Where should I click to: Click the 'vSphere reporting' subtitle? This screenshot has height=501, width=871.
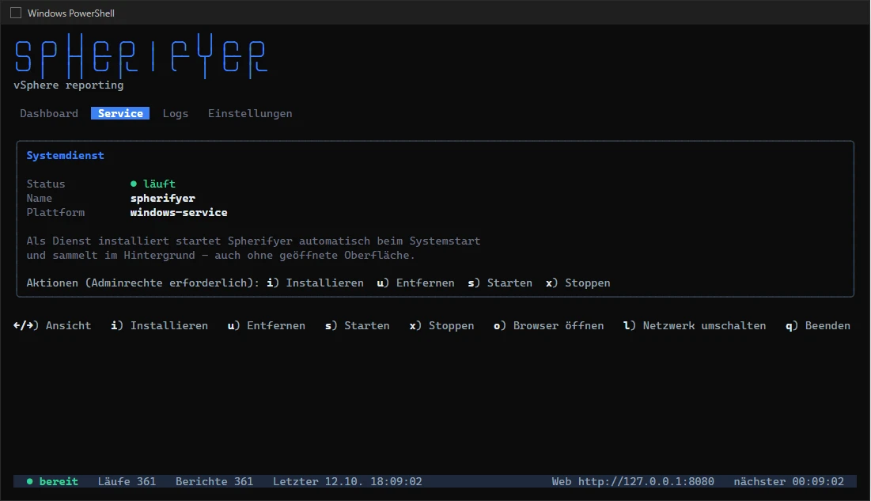[x=68, y=85]
